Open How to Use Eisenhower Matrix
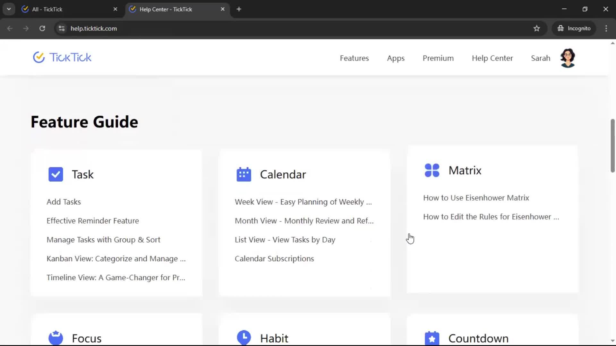 point(476,198)
